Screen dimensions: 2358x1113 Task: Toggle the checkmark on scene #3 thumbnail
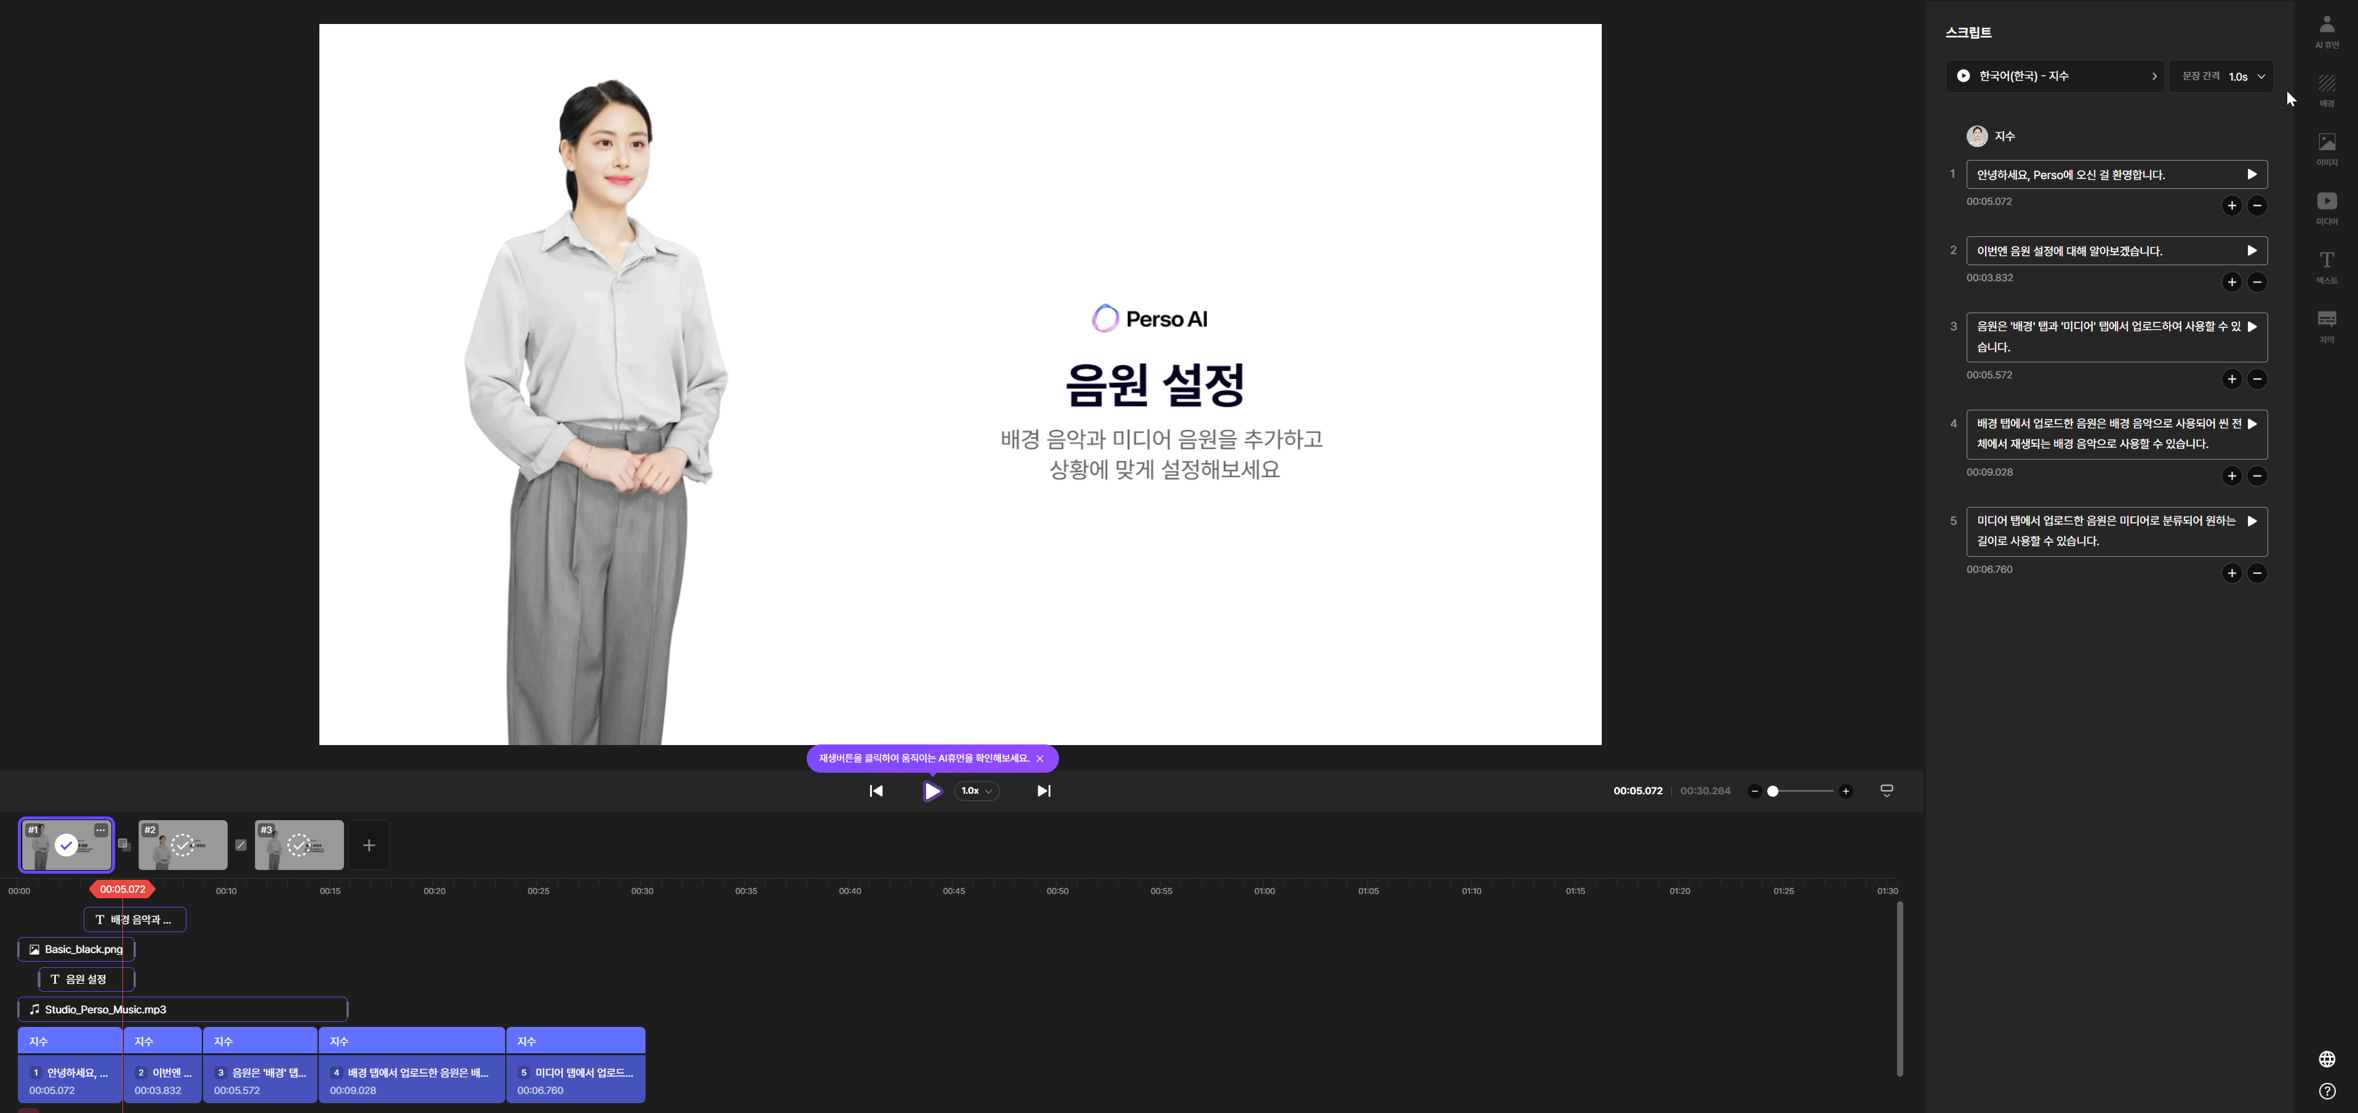298,845
